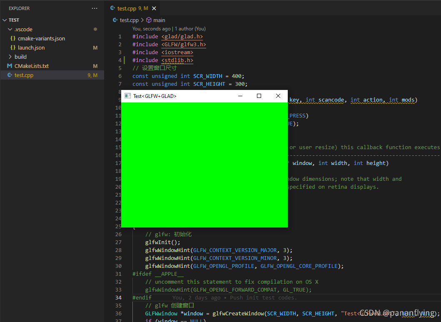Click the height parameter on line 17
Screen dimensions: 441x322
click(x=376, y=163)
